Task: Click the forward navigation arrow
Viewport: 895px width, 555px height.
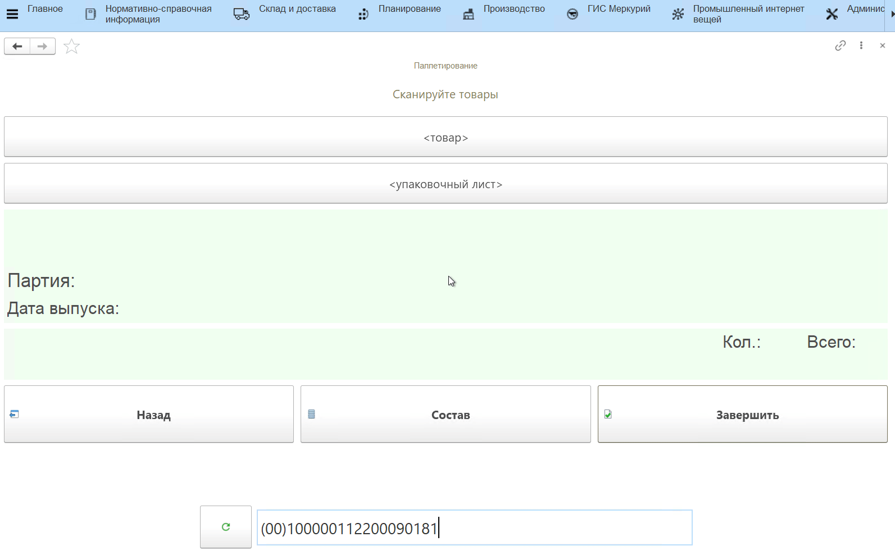Action: (x=42, y=46)
